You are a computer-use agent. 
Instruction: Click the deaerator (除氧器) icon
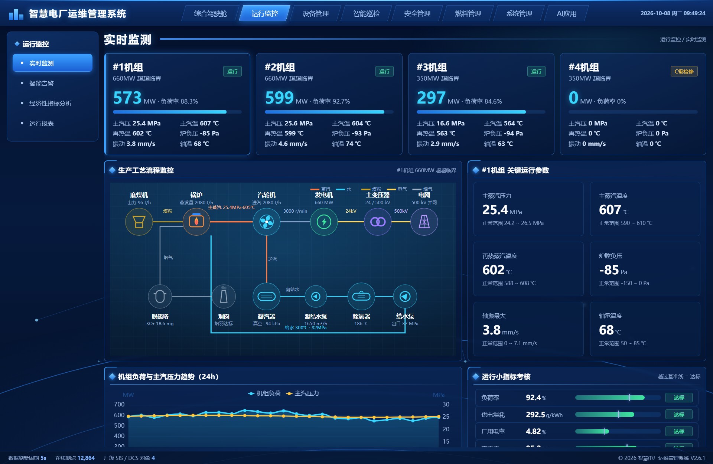(361, 297)
